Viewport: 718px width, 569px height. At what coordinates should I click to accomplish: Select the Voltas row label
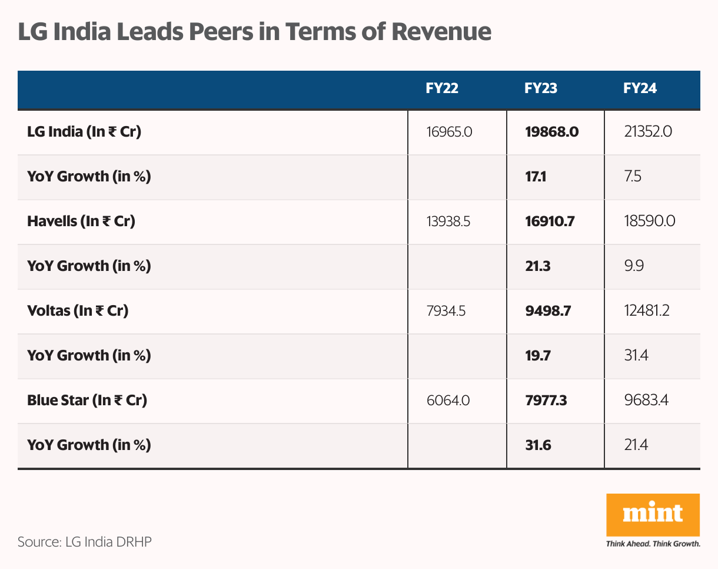coord(78,311)
